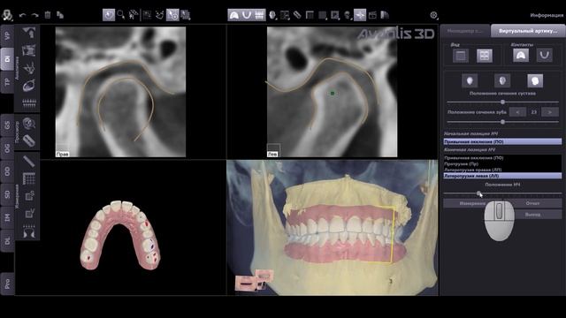
Task: Click the redo arrow in top toolbar
Action: (x=34, y=15)
